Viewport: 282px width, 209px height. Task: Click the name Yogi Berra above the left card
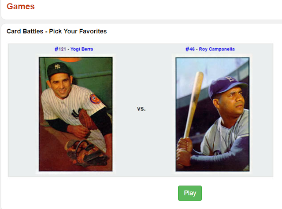(82, 49)
